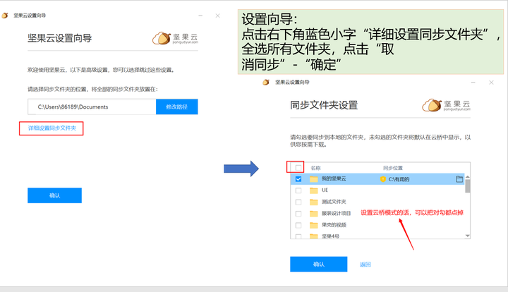Screen dimensions: 508x292
Task: Click the 返回 link
Action: [x=365, y=264]
